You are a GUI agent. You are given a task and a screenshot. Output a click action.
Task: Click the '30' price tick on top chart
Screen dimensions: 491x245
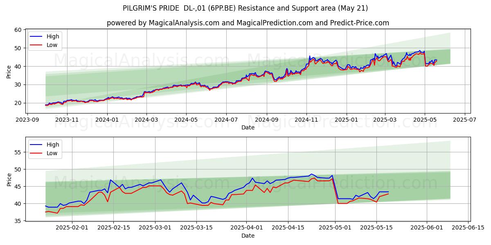pyautogui.click(x=18, y=85)
